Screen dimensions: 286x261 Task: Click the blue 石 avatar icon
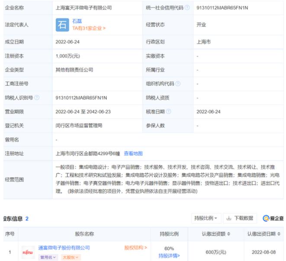[x=62, y=25]
